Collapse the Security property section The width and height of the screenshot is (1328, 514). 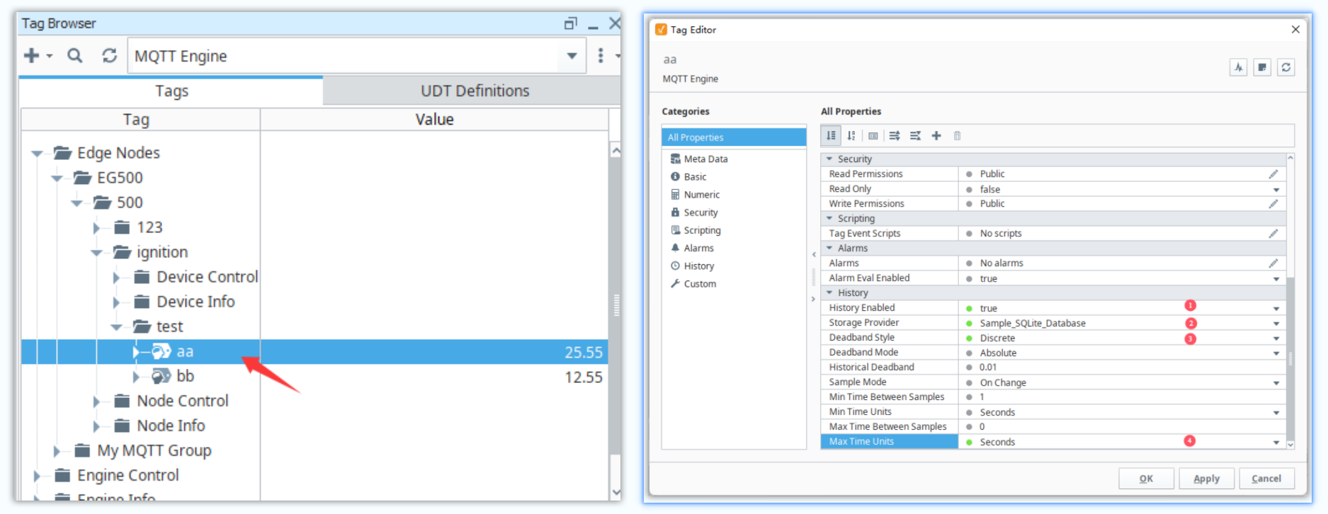[x=829, y=159]
